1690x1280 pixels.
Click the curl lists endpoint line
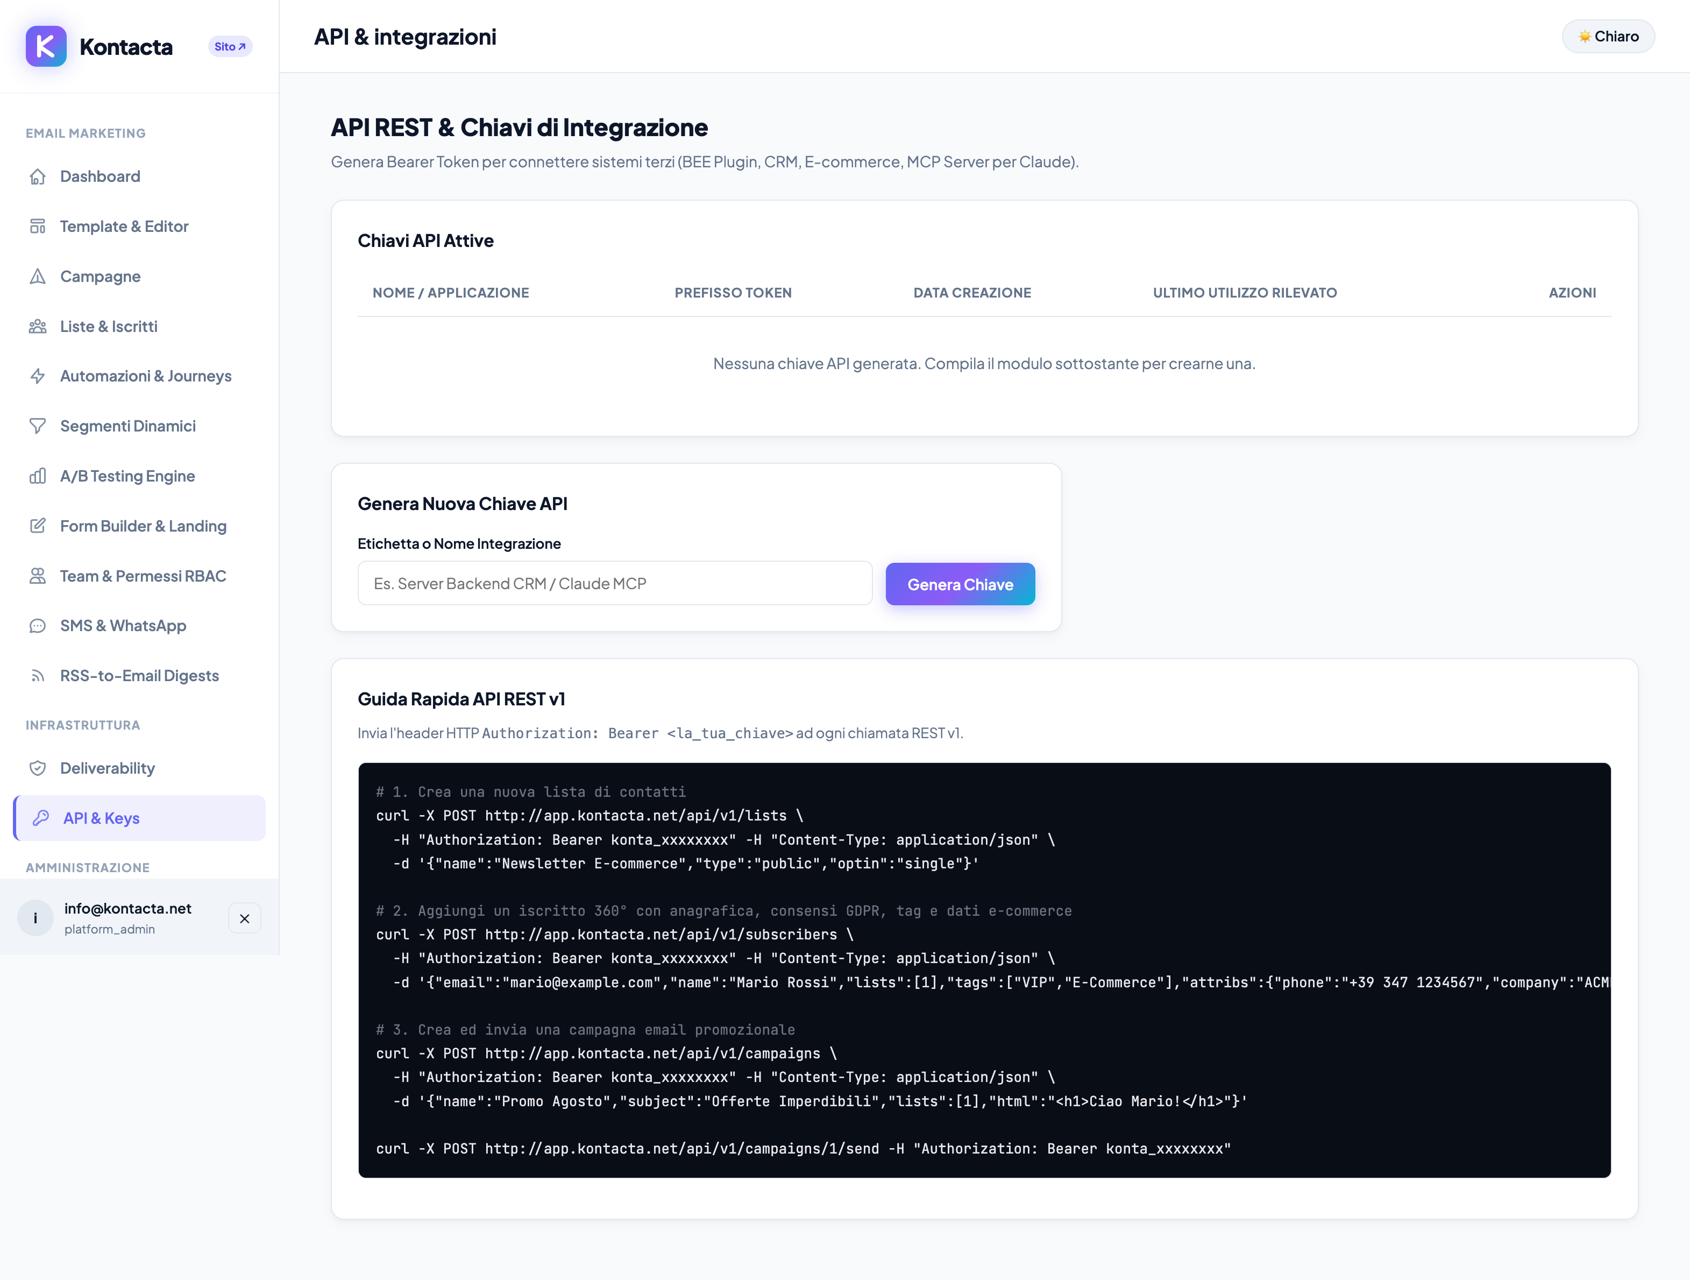[x=590, y=815]
